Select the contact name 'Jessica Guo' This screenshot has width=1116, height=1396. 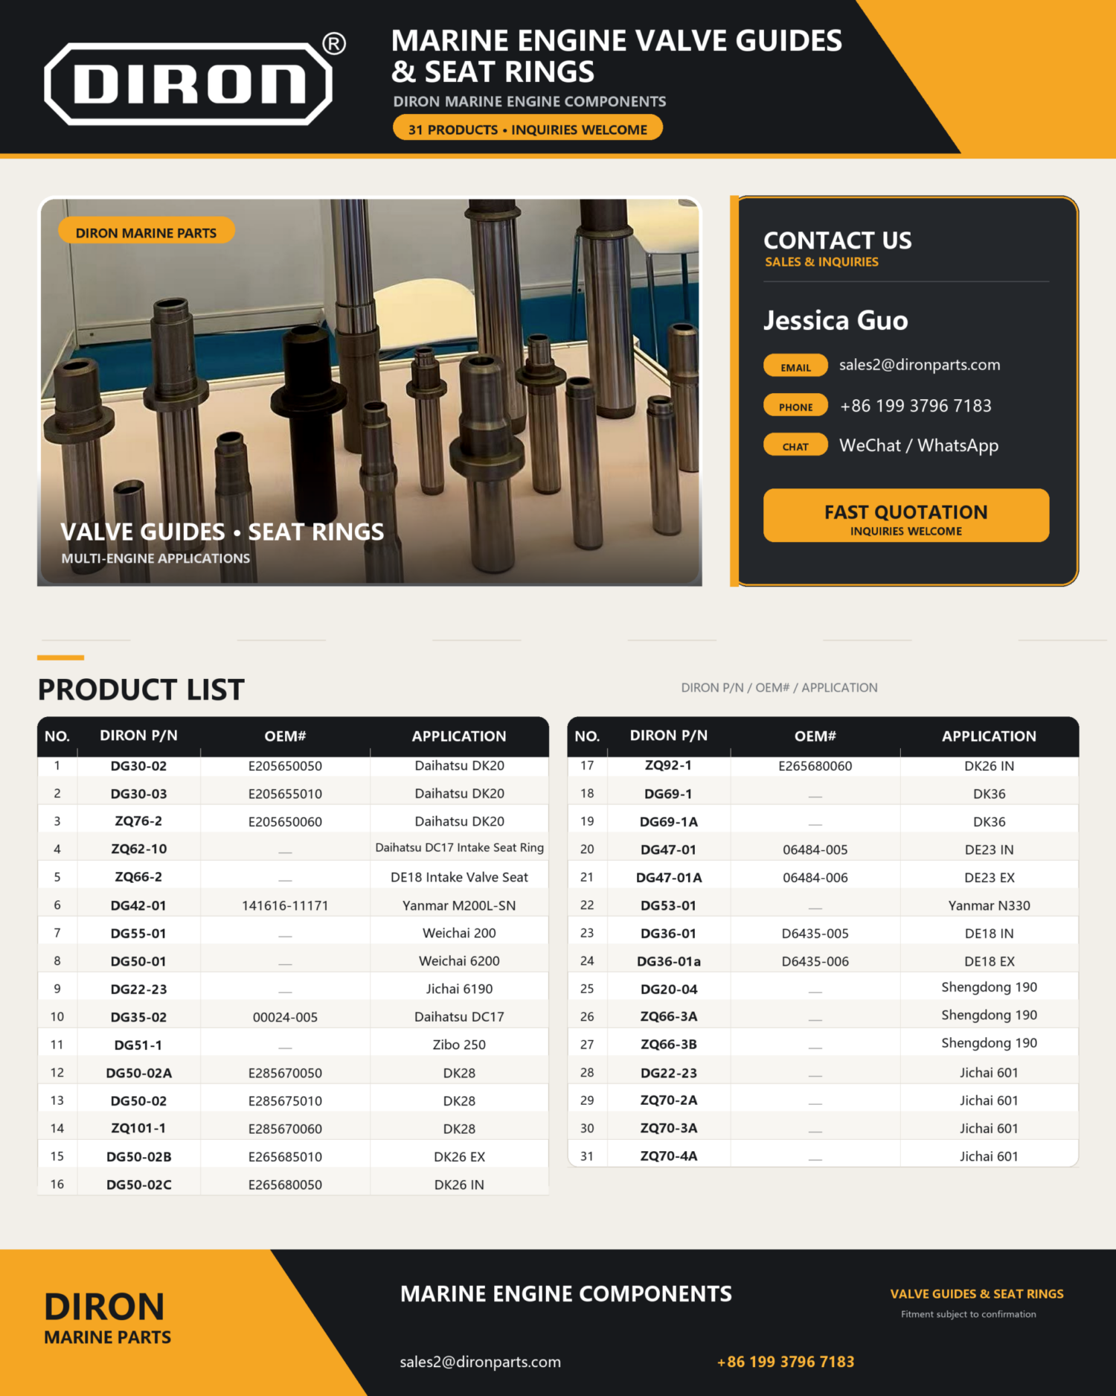[836, 321]
